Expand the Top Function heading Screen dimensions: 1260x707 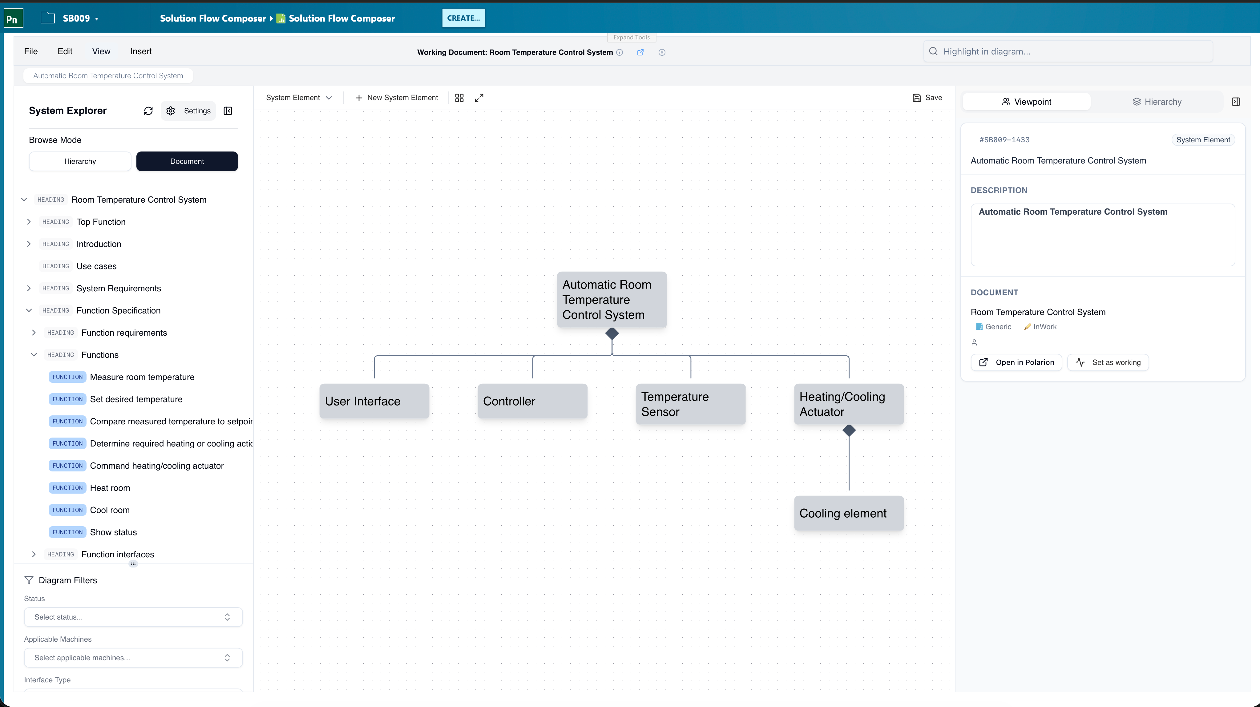coord(29,222)
